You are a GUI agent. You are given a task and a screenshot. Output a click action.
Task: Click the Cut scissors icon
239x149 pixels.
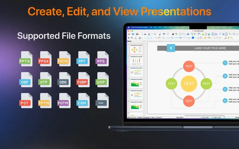click(x=149, y=34)
